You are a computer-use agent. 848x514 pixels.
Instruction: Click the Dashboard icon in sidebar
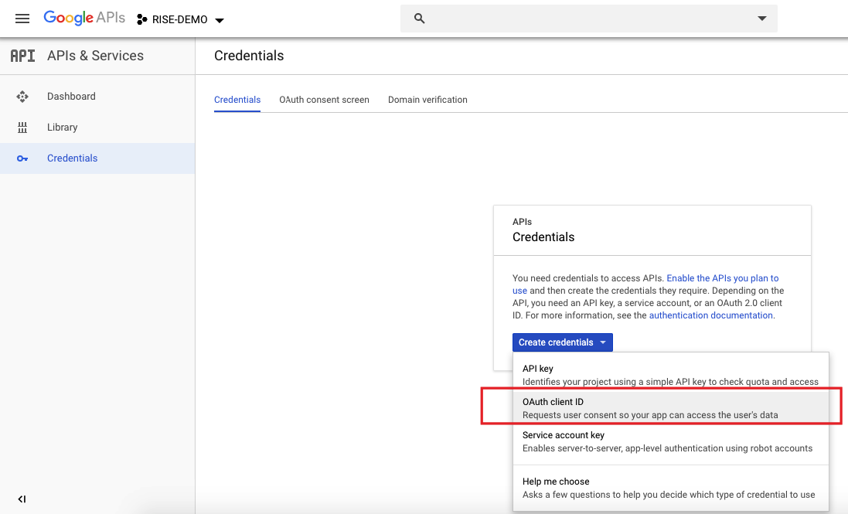22,96
